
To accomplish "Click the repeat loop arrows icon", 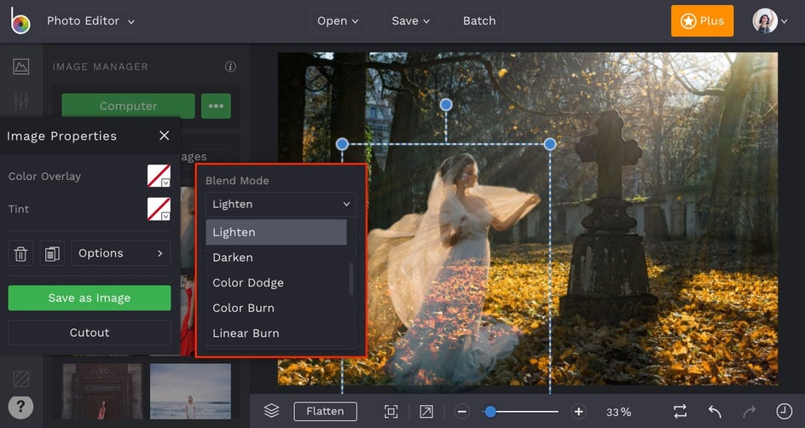I will click(x=680, y=412).
